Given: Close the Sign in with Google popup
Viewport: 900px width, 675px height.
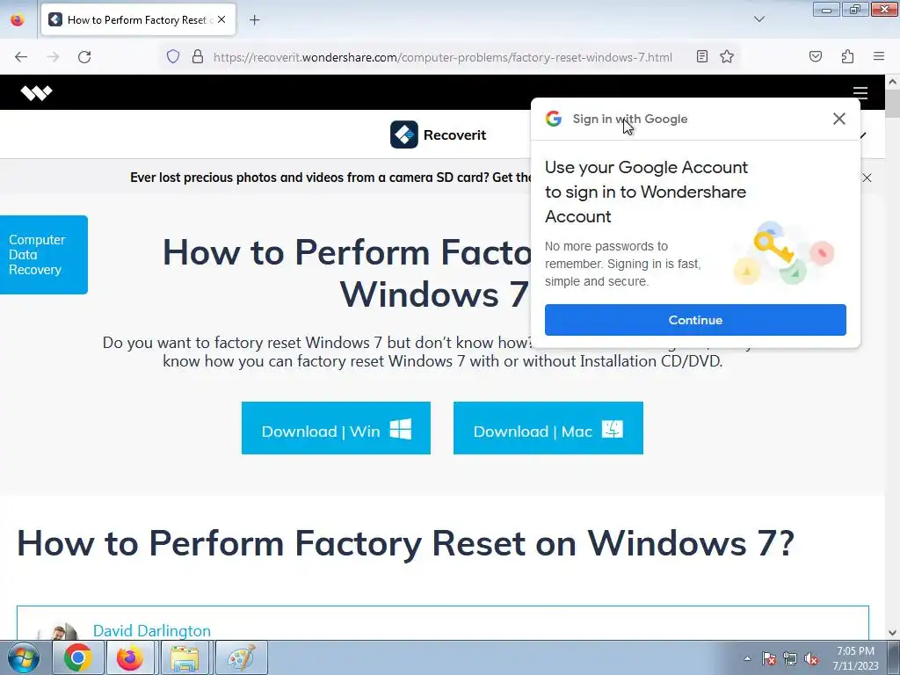Looking at the screenshot, I should click(839, 119).
